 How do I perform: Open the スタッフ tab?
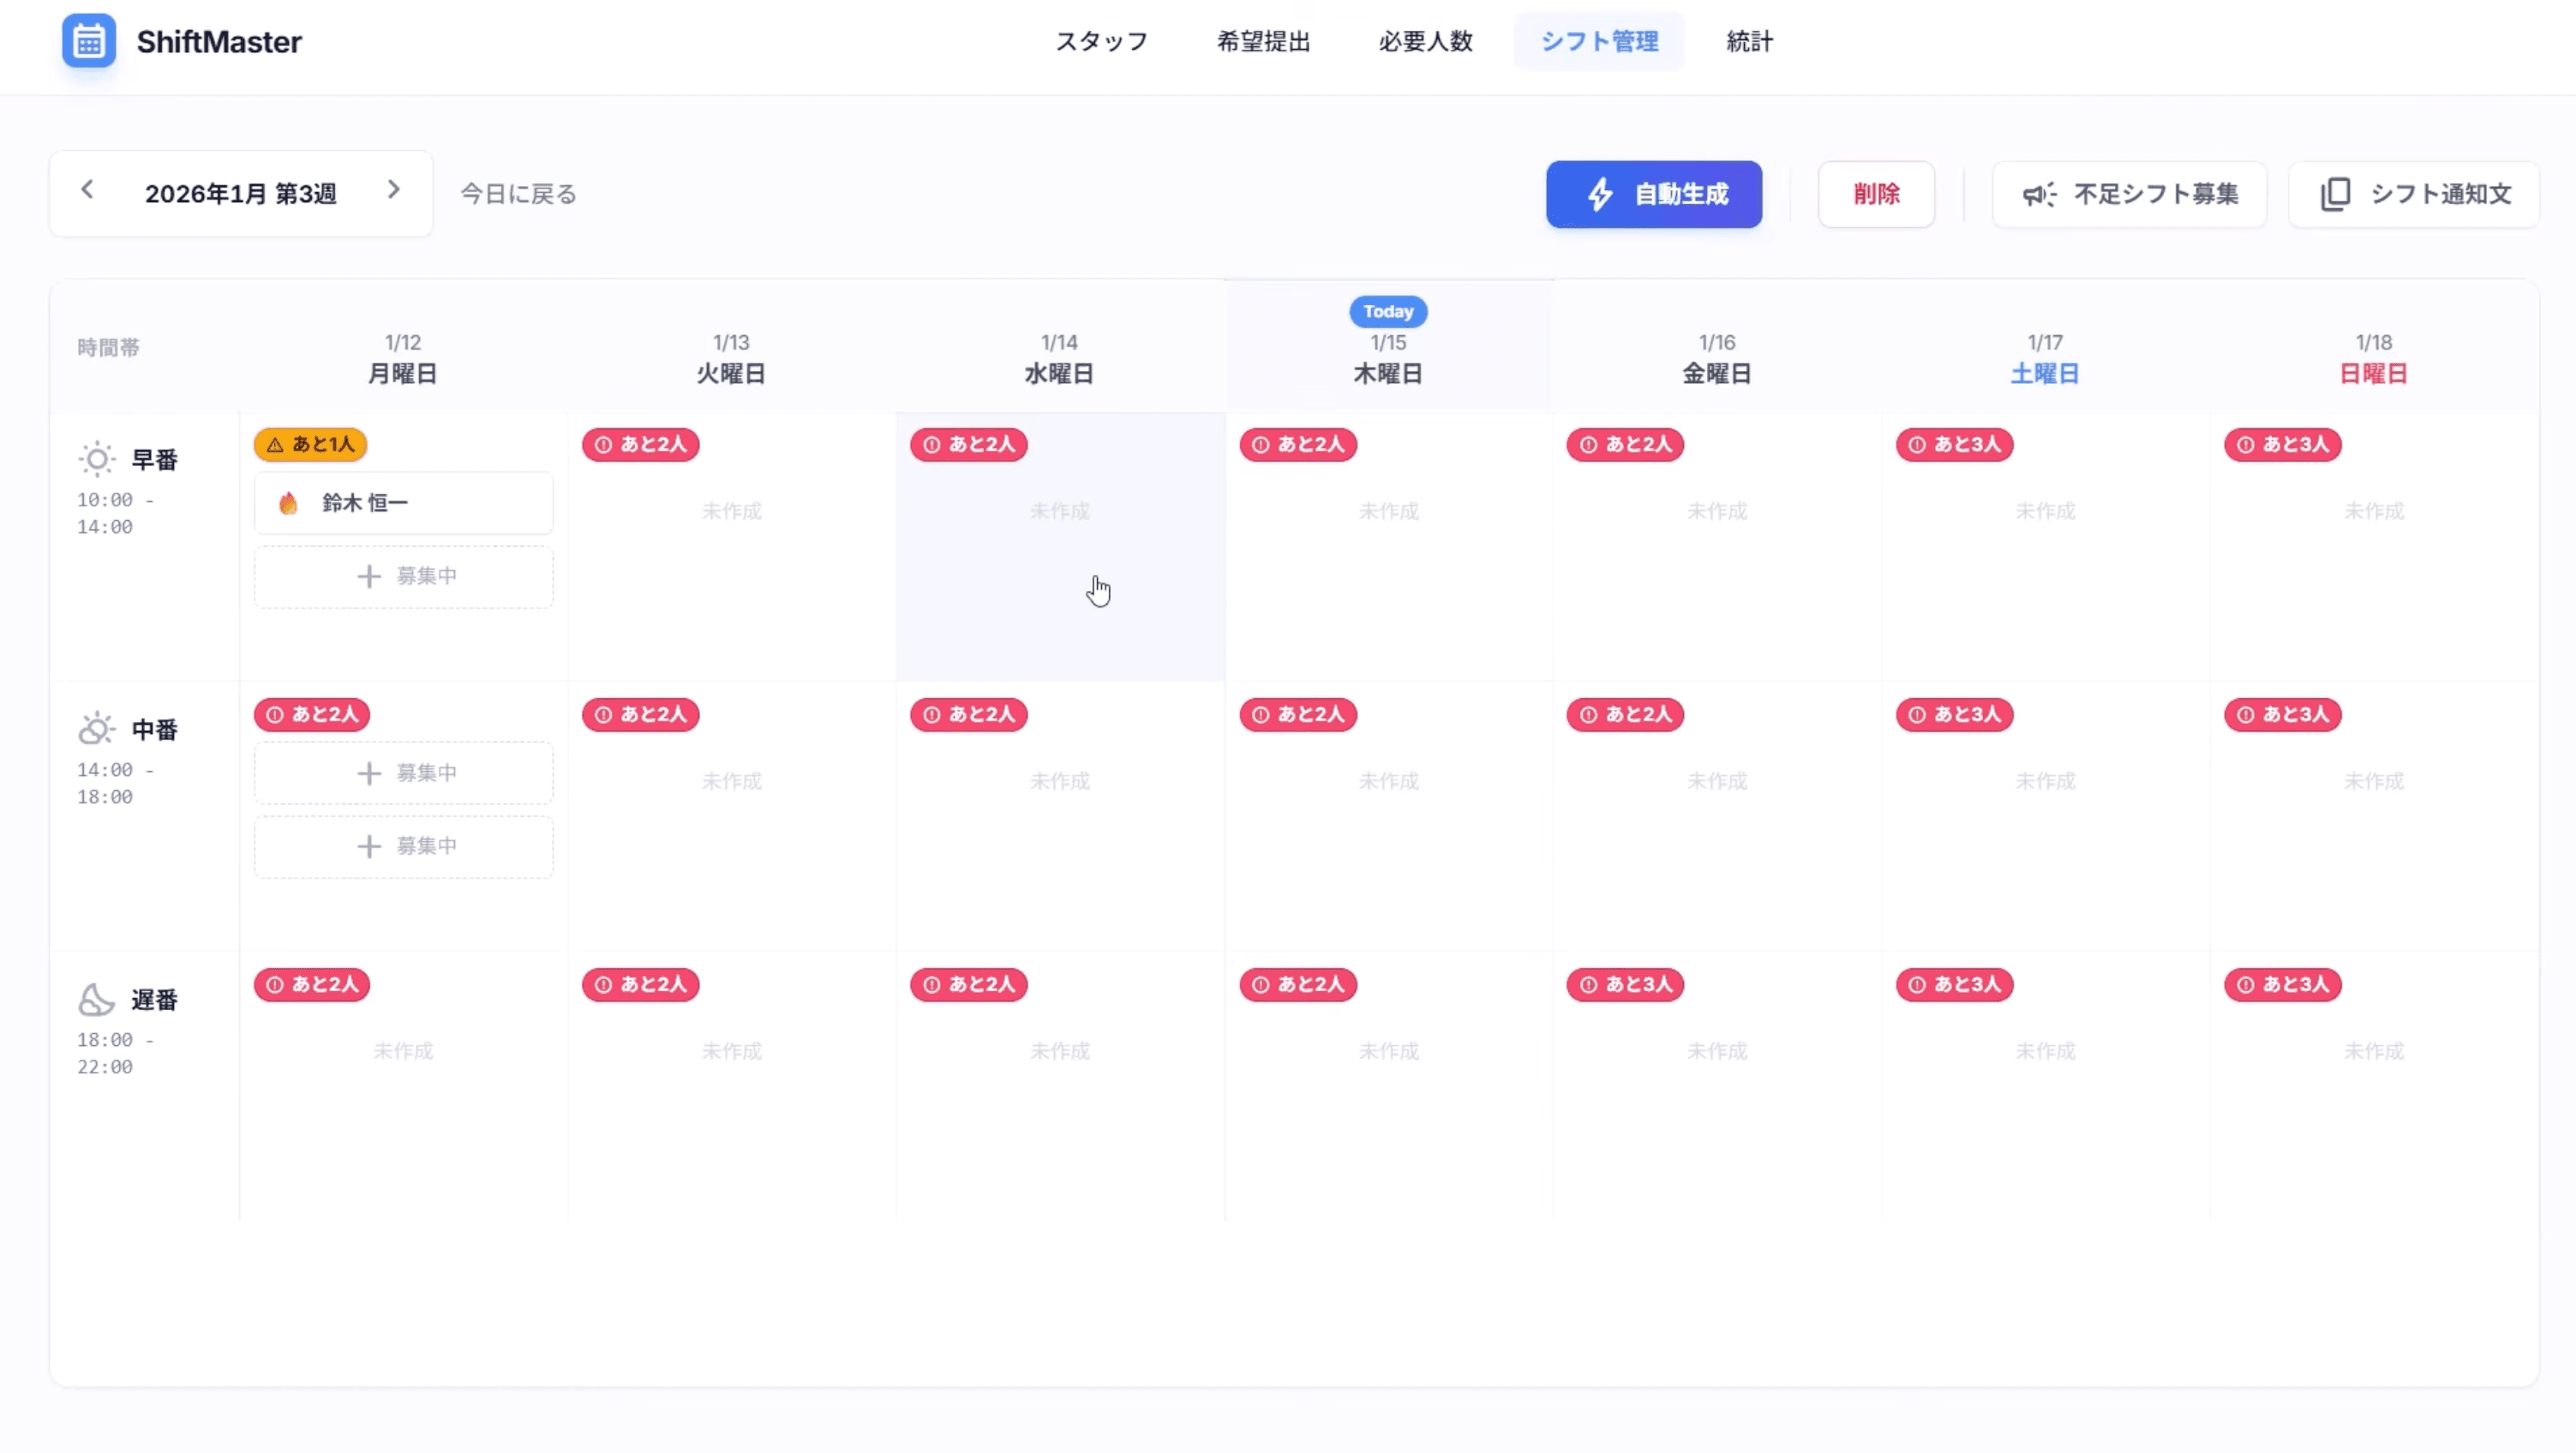tap(1101, 42)
